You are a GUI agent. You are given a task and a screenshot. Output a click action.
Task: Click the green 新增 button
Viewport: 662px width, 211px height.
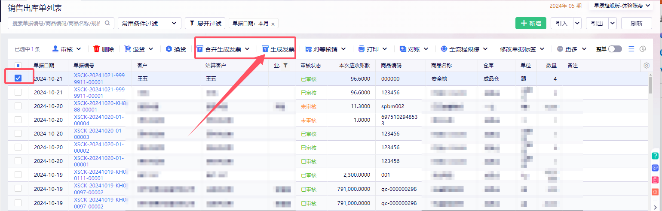tap(531, 23)
